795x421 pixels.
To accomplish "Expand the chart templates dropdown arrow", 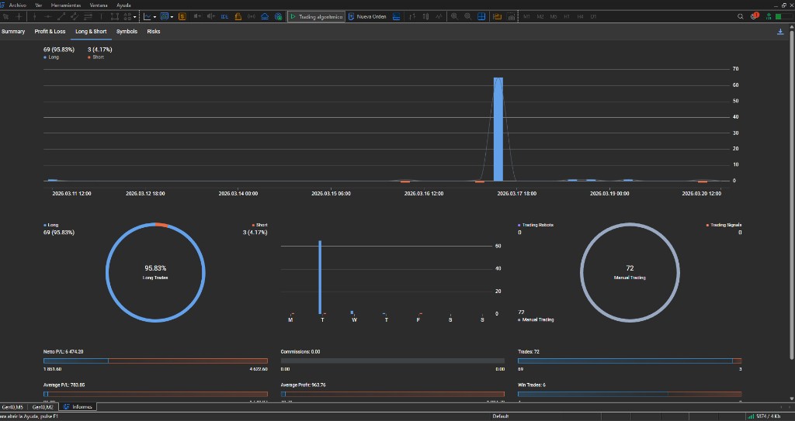I will [172, 16].
